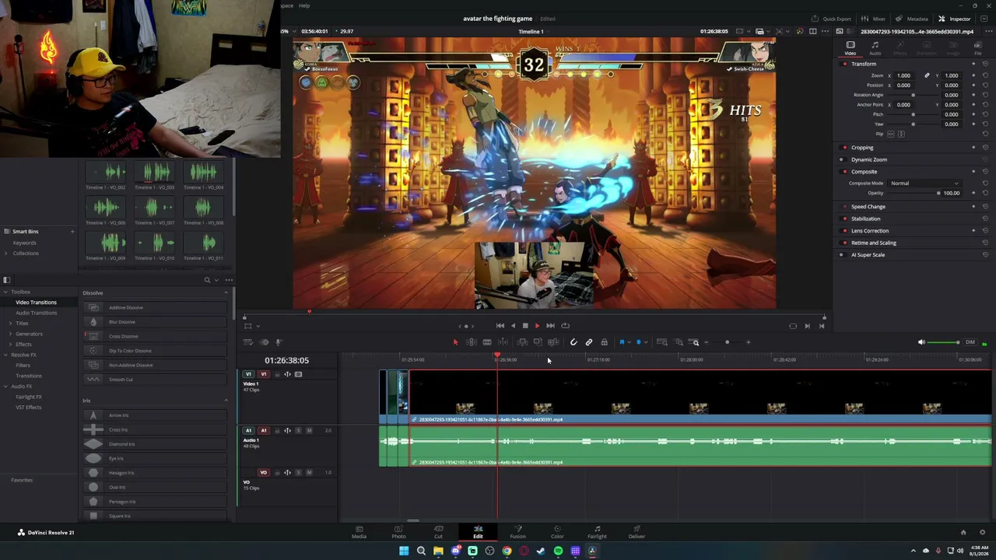The image size is (996, 560).
Task: Open the Metadata panel
Action: [912, 19]
